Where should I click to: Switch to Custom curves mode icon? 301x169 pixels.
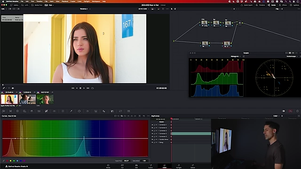point(115,116)
